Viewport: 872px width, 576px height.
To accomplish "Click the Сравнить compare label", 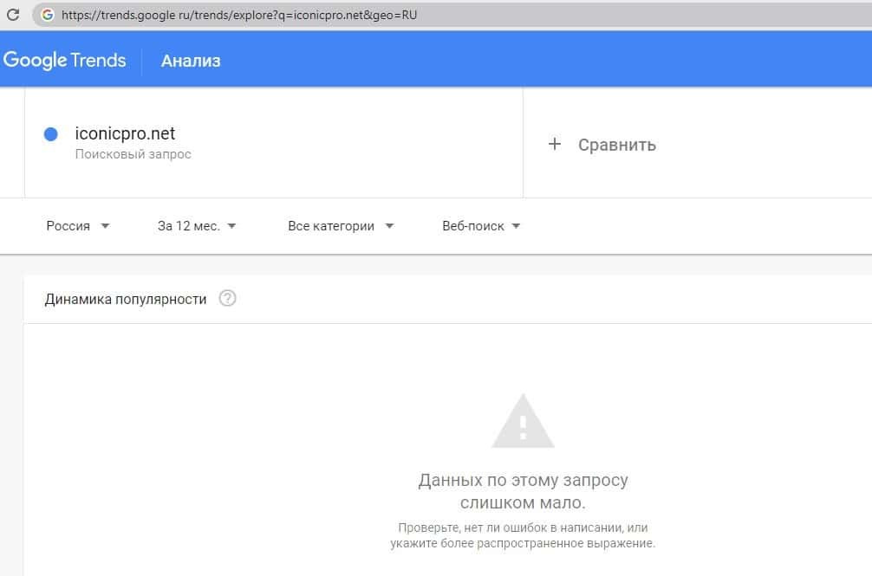I will point(616,145).
